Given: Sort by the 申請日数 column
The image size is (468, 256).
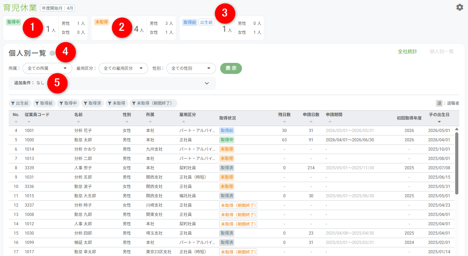Looking at the screenshot, I should click(x=311, y=122).
